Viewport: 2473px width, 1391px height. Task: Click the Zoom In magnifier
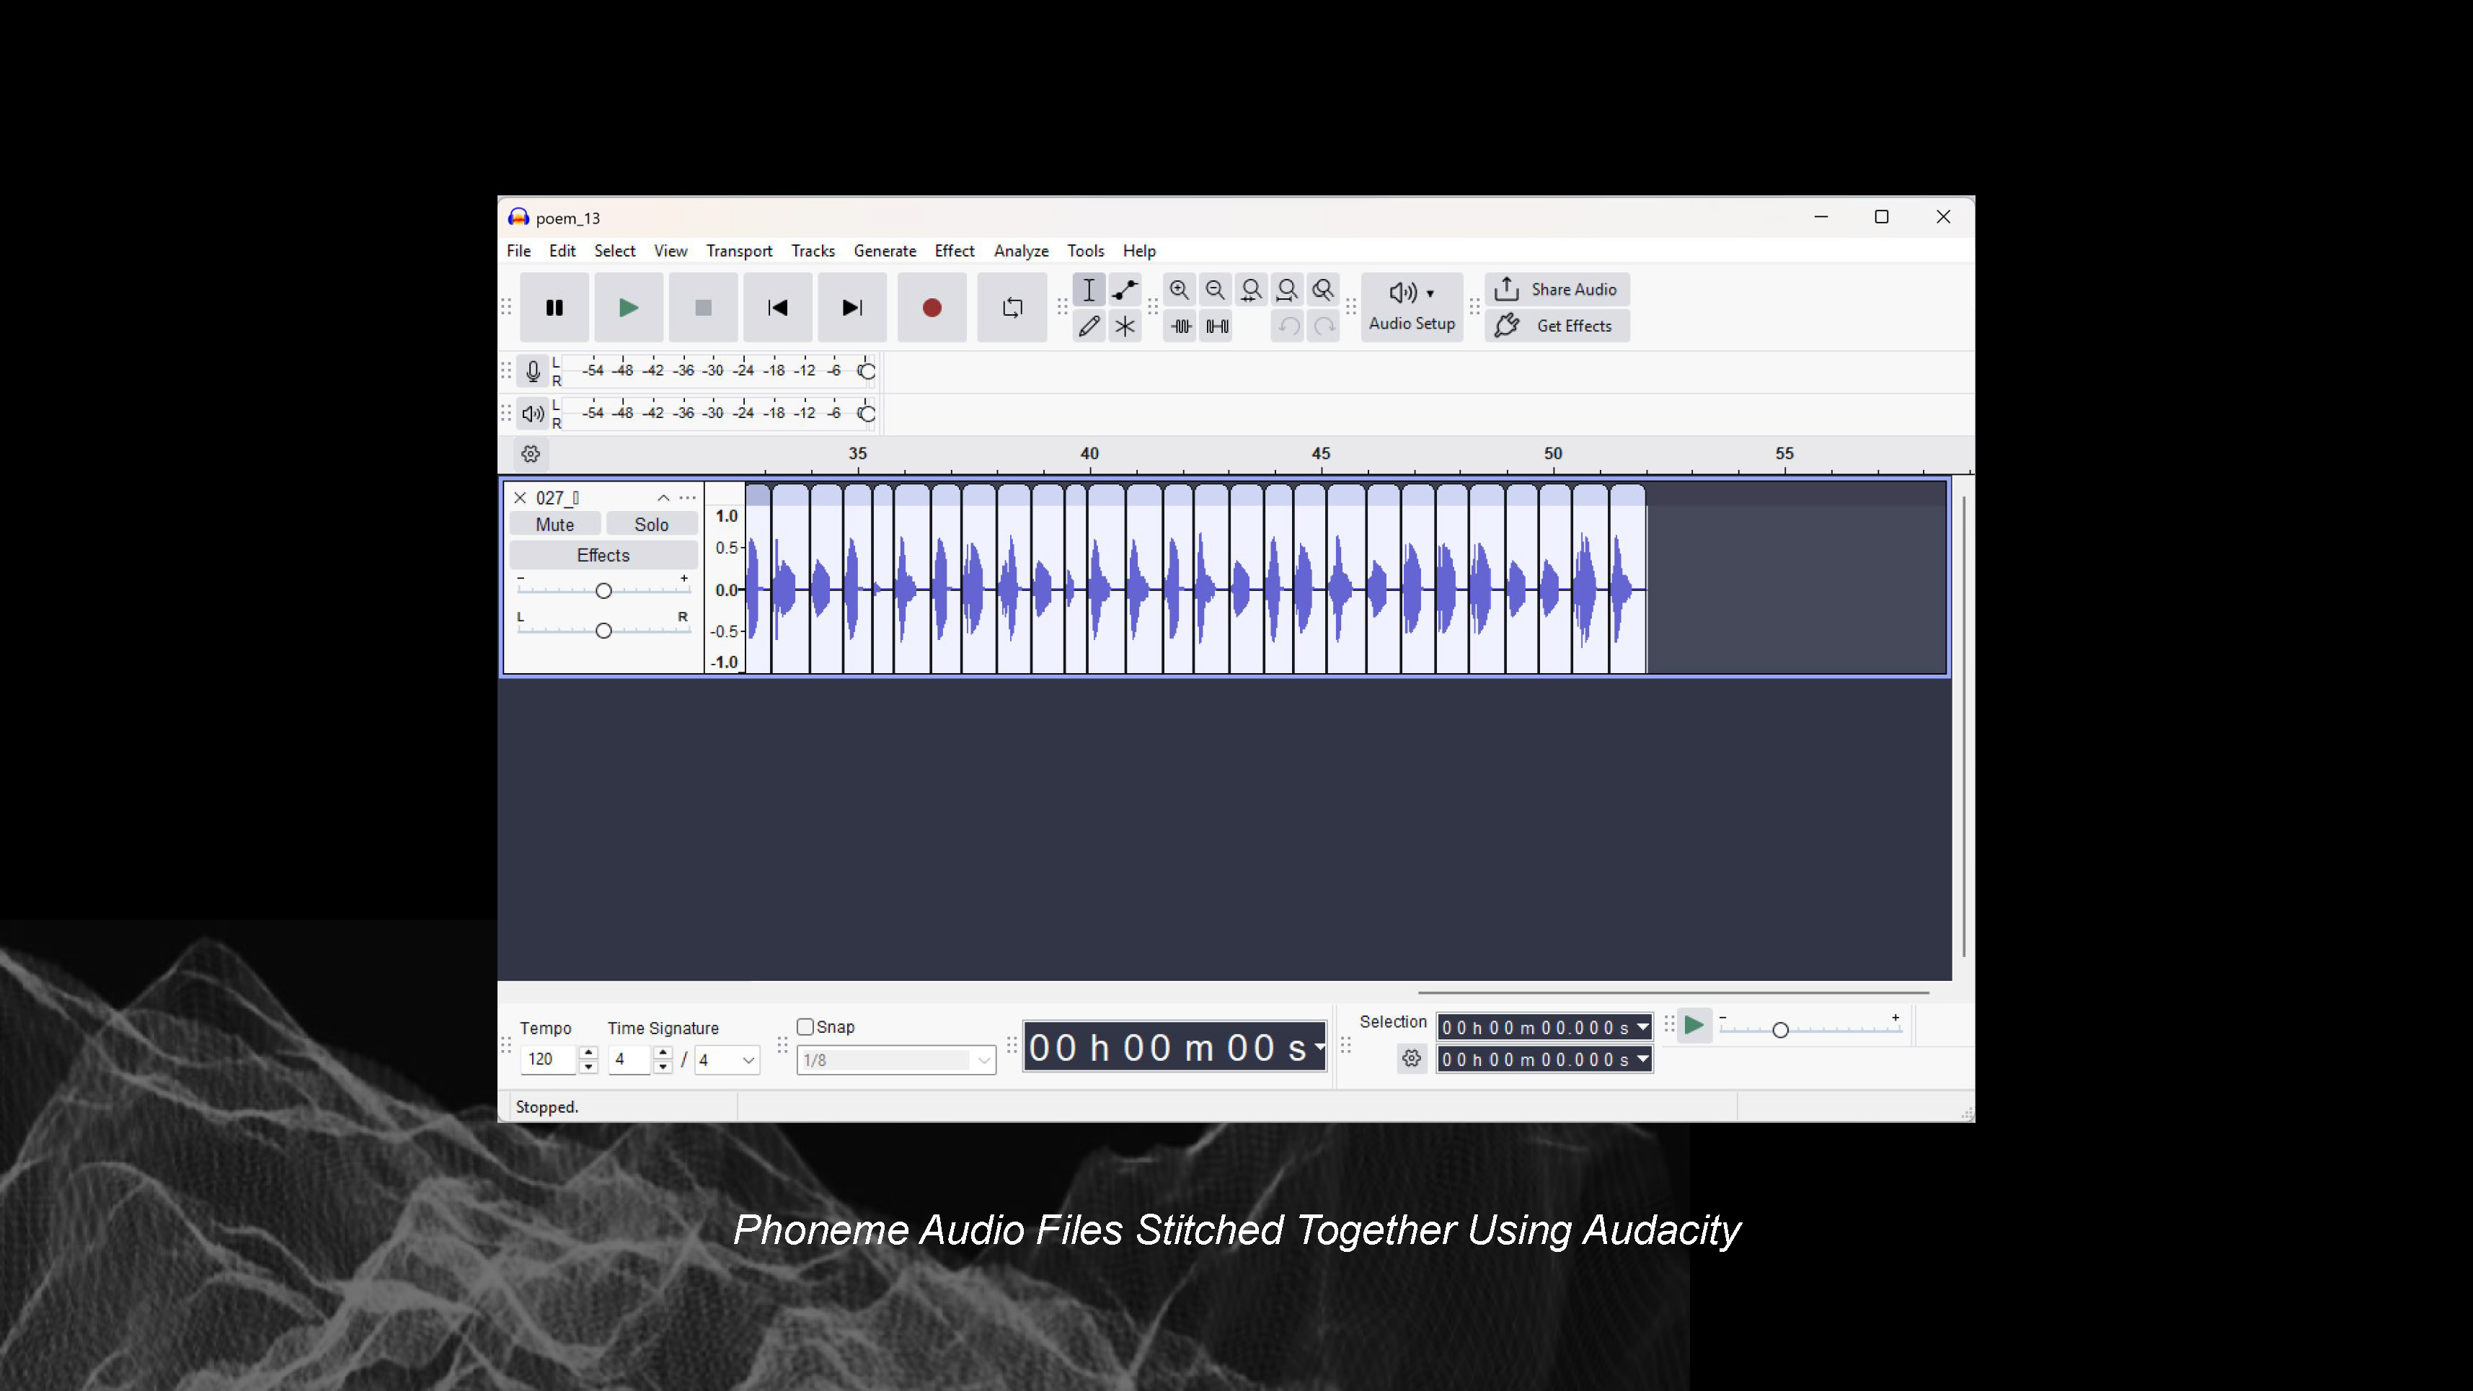(x=1180, y=290)
